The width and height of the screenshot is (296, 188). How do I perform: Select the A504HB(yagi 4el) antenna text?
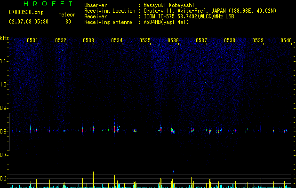pyautogui.click(x=166, y=22)
